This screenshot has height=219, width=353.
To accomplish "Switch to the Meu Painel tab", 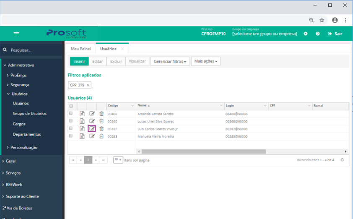I will coord(81,49).
